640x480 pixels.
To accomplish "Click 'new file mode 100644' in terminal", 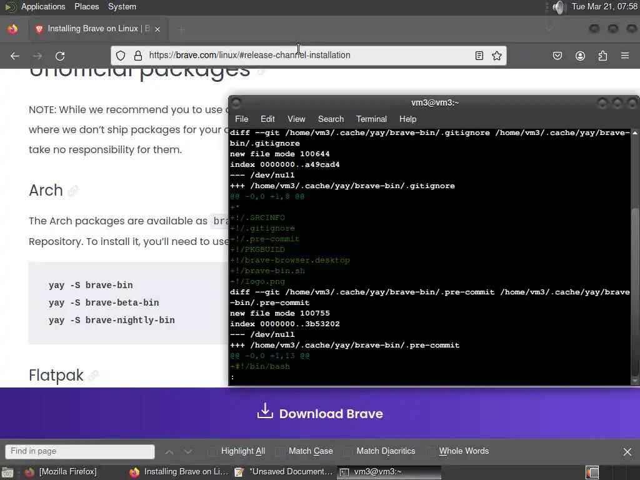I will [x=279, y=154].
